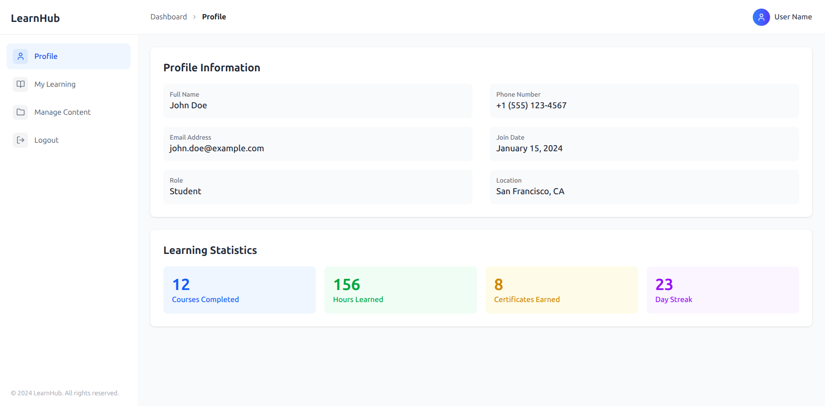Choose the Logout label in sidebar
825x406 pixels.
click(46, 140)
